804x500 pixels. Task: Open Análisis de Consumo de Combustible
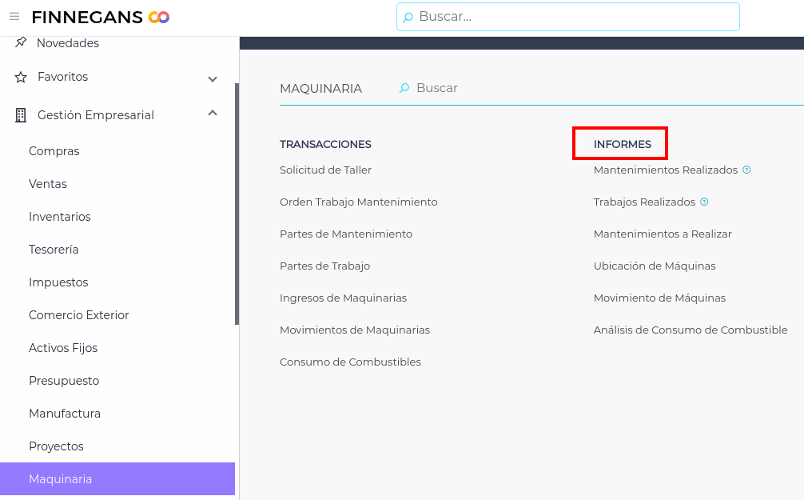(691, 330)
